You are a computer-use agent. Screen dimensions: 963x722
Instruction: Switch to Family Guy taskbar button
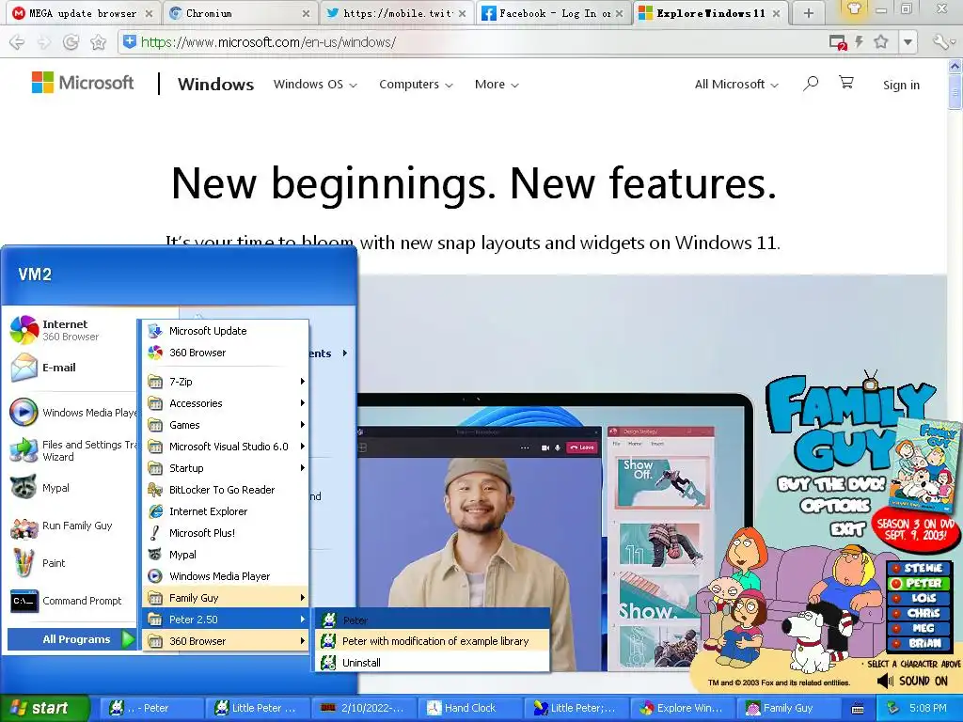788,709
